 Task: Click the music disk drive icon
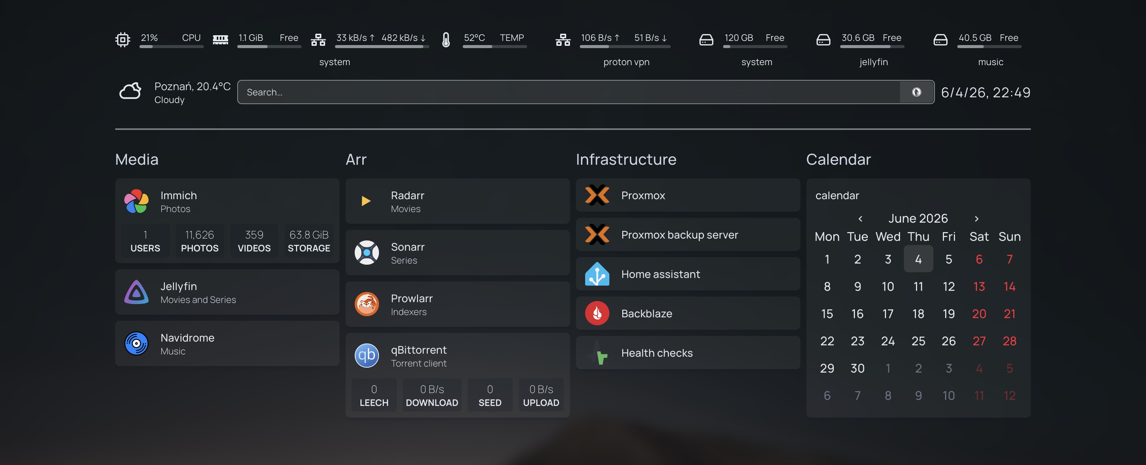(x=940, y=39)
